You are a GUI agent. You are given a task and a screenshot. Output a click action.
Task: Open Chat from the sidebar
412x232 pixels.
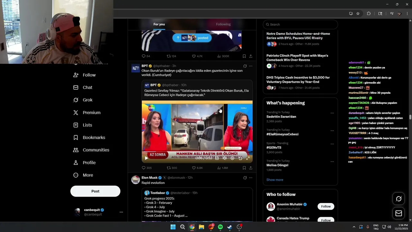click(x=83, y=87)
